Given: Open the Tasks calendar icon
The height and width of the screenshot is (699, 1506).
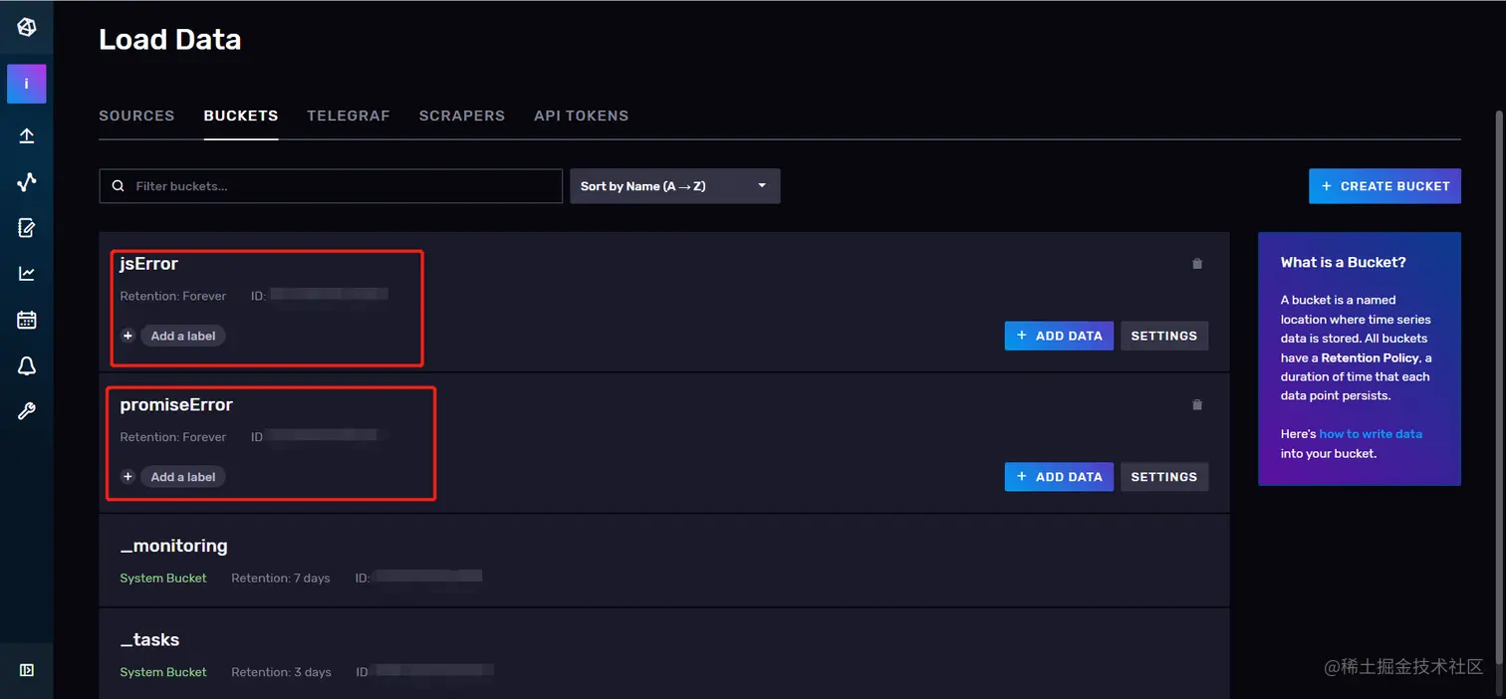Looking at the screenshot, I should point(27,320).
